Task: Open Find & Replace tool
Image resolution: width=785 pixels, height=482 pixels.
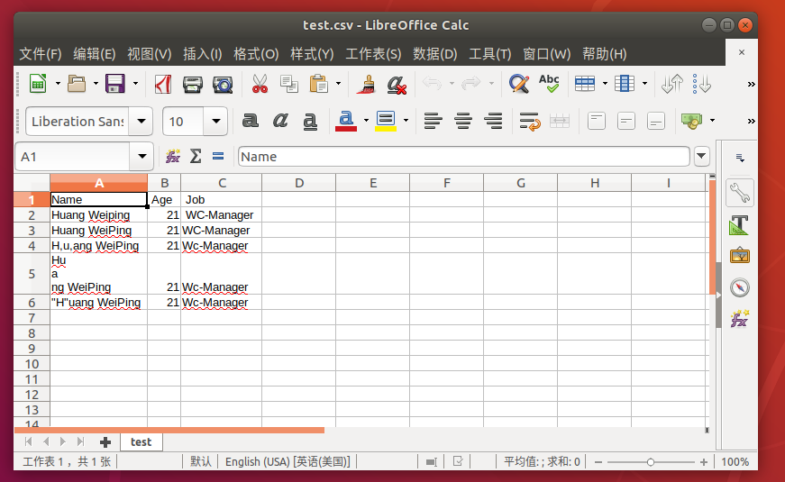Action: tap(518, 85)
